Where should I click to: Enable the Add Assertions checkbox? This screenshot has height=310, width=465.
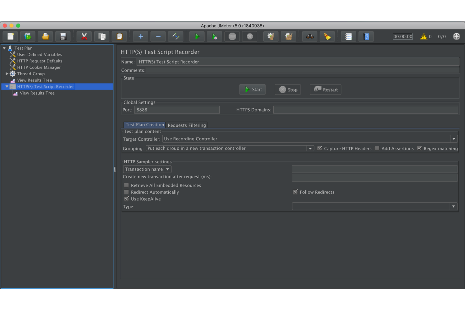(377, 148)
